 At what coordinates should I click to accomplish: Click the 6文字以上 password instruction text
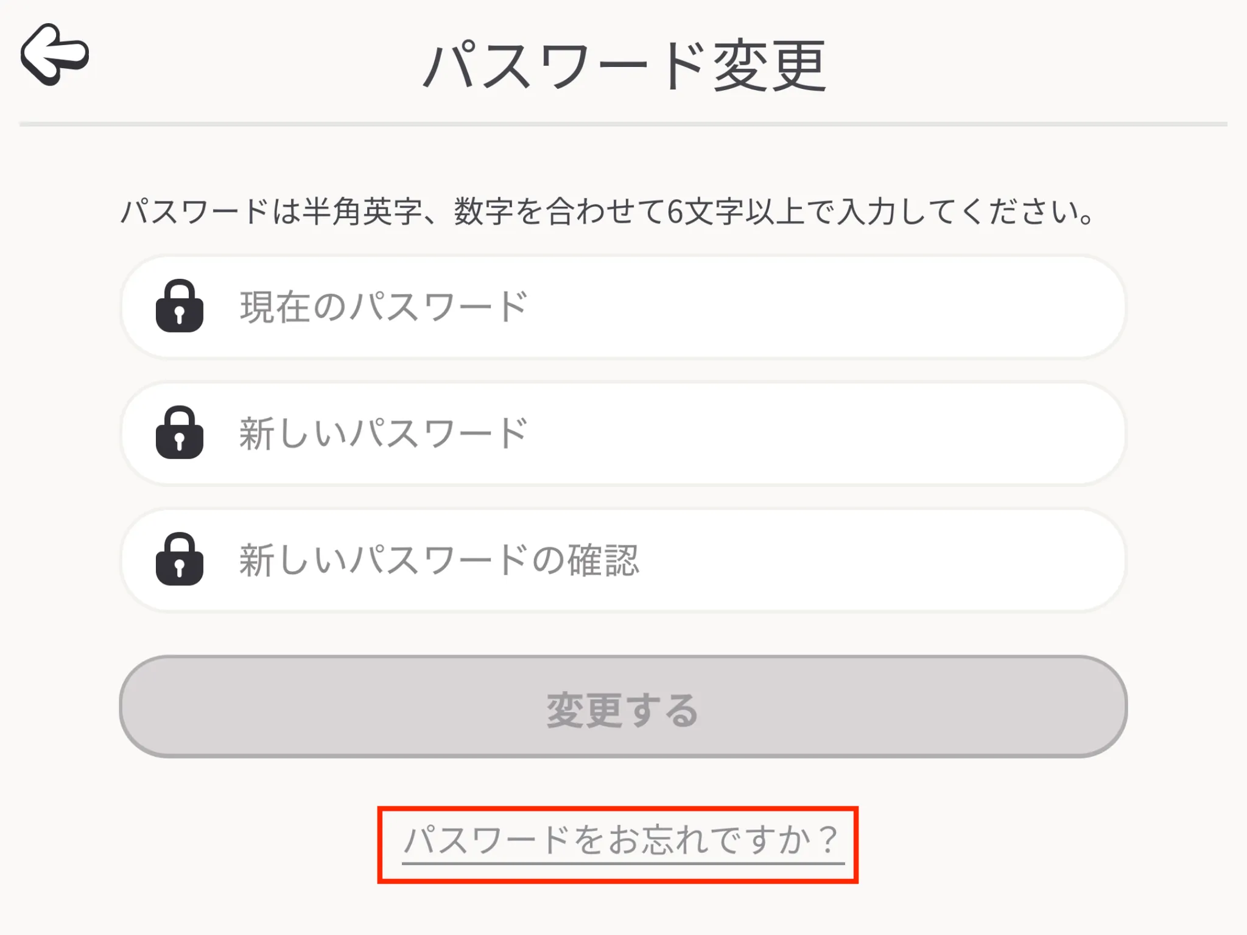[x=607, y=212]
